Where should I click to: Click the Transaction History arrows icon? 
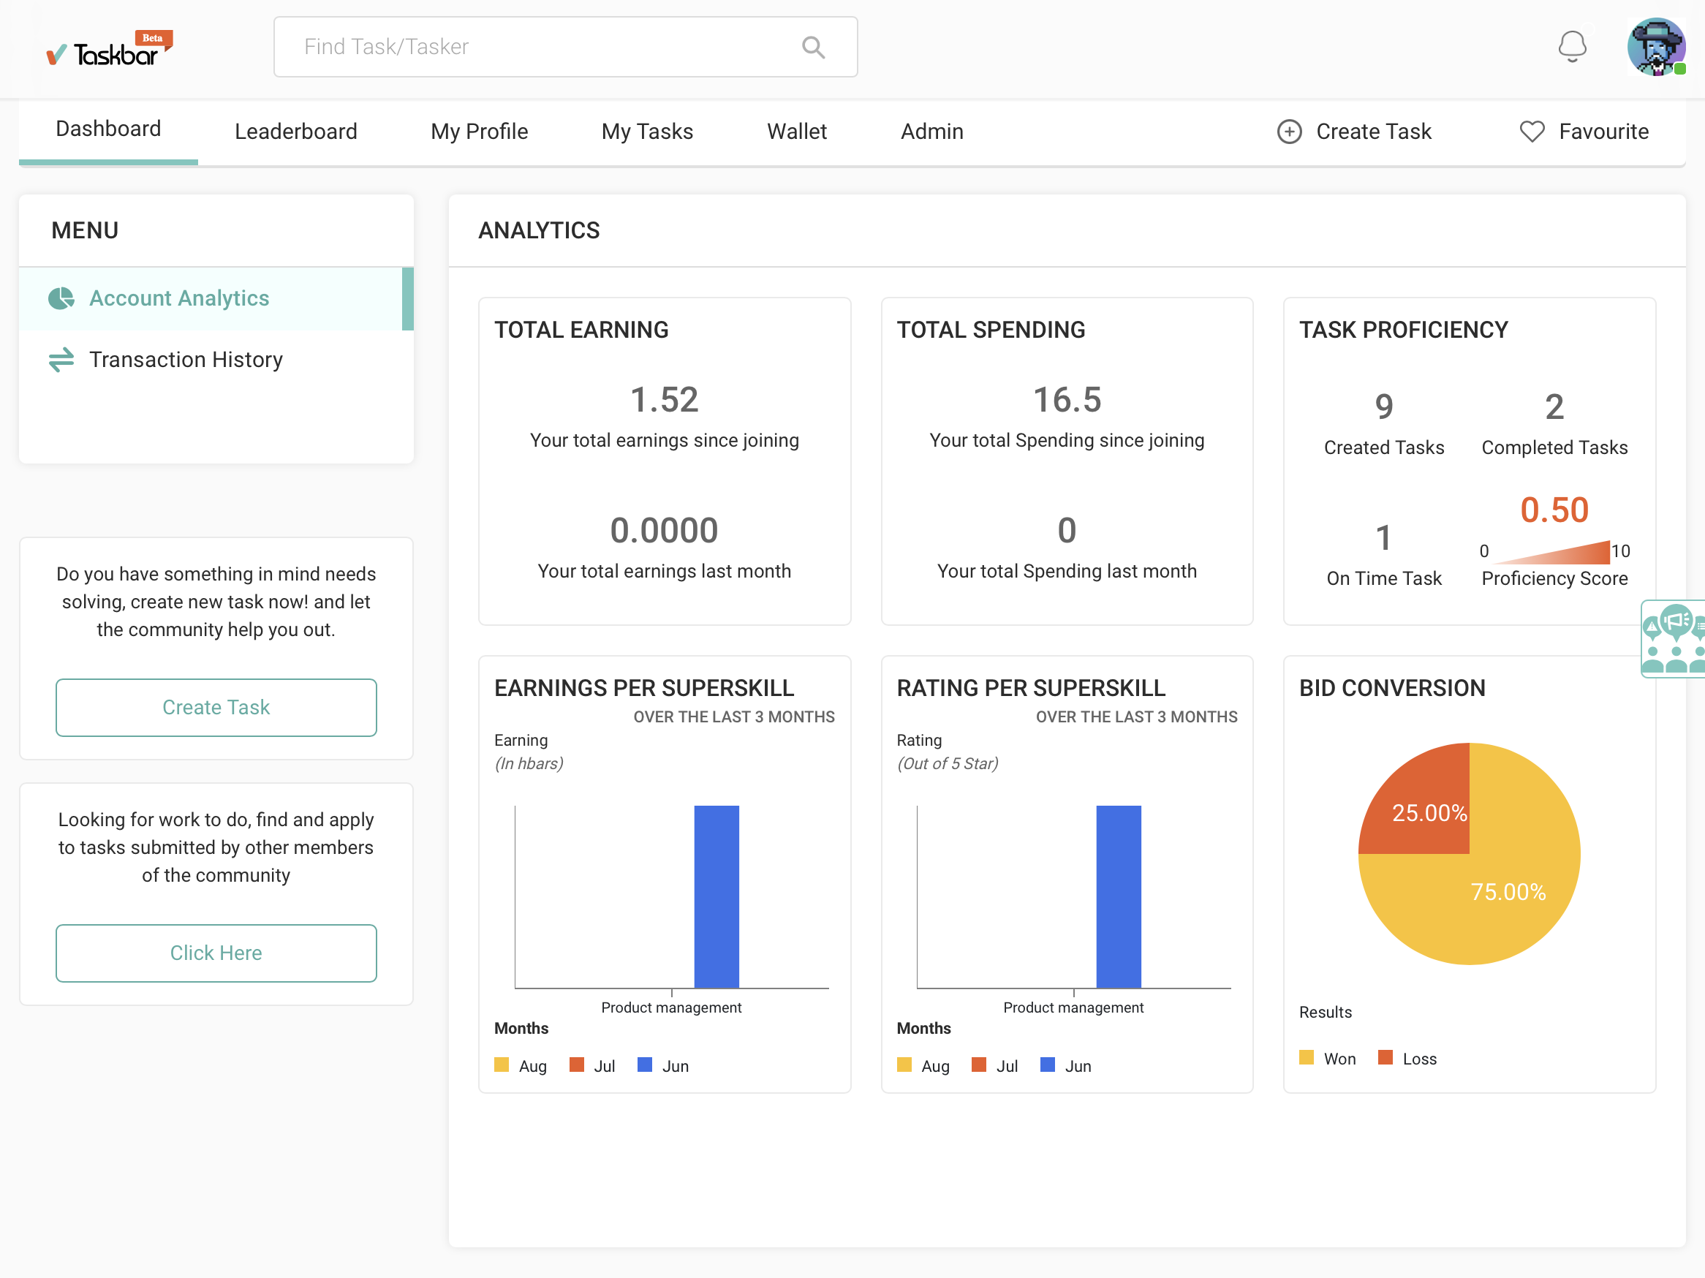point(61,359)
